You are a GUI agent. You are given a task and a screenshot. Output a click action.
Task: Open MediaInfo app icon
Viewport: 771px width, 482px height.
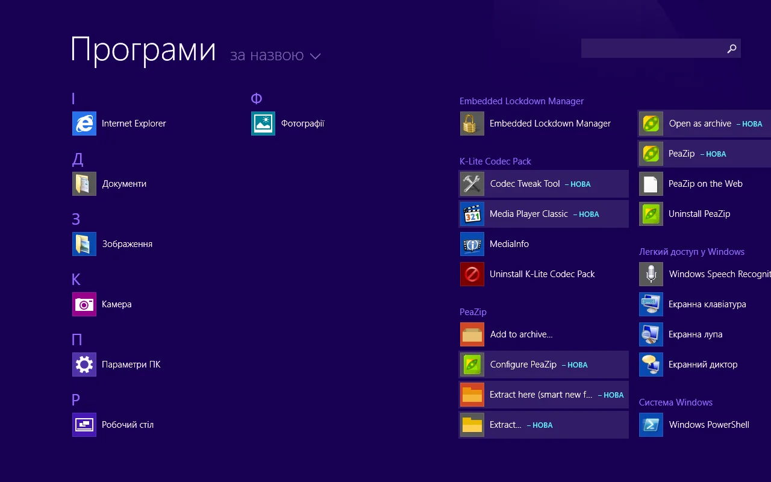pyautogui.click(x=472, y=244)
